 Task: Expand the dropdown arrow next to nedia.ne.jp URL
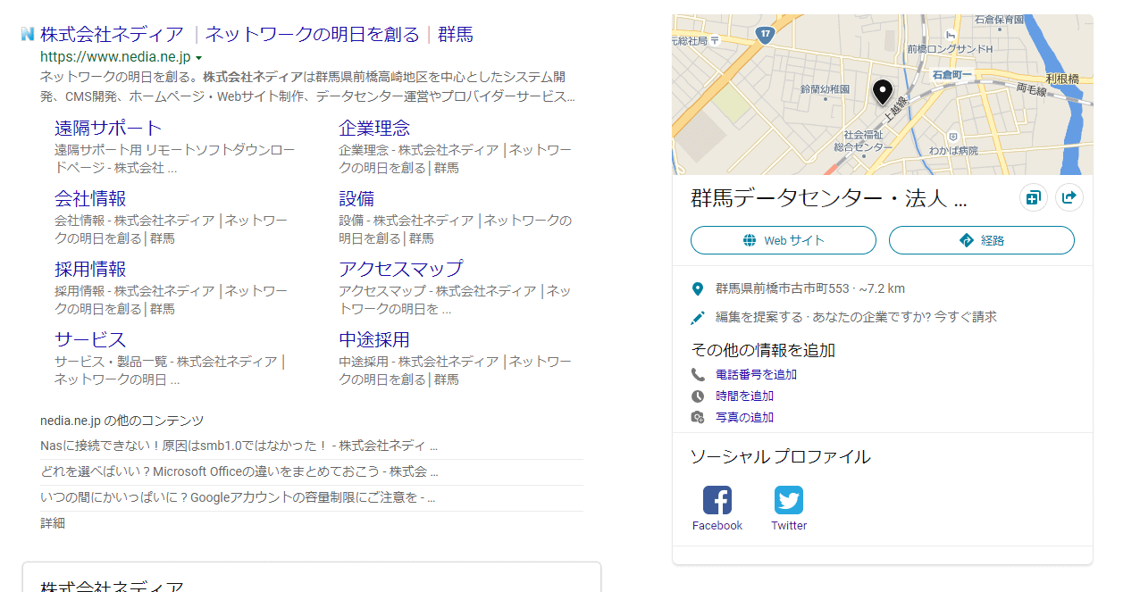point(198,58)
